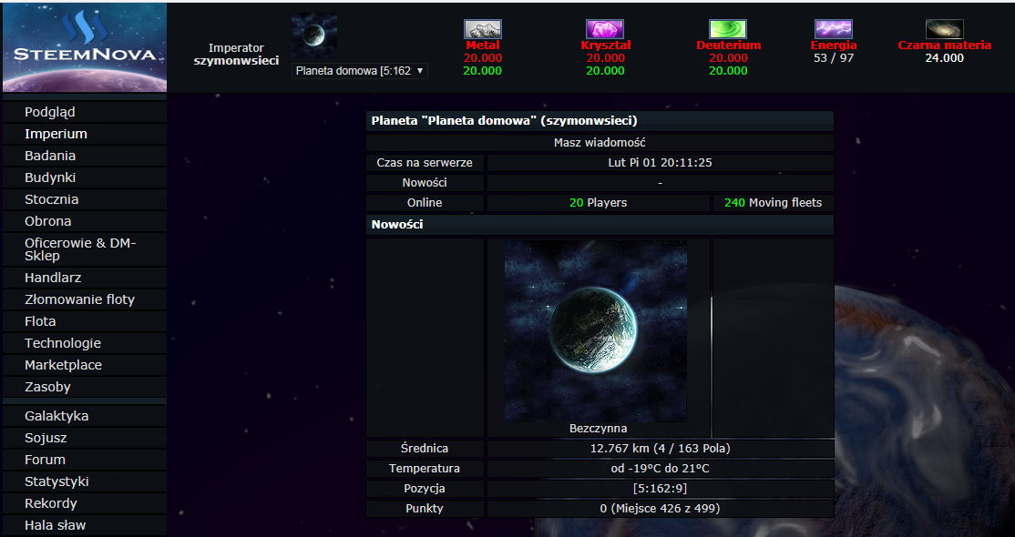Open the Handlarz trader page

tap(53, 278)
